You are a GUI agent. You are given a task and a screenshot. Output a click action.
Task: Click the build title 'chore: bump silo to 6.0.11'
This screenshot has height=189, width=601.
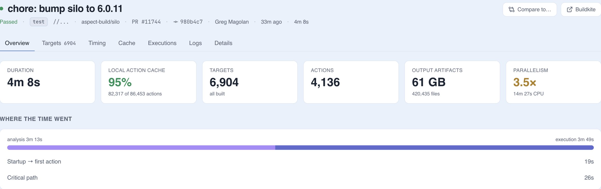[x=65, y=9]
